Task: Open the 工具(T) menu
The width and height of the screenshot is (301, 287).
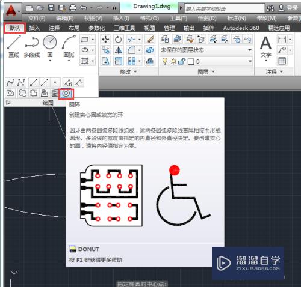Action: 178,19
